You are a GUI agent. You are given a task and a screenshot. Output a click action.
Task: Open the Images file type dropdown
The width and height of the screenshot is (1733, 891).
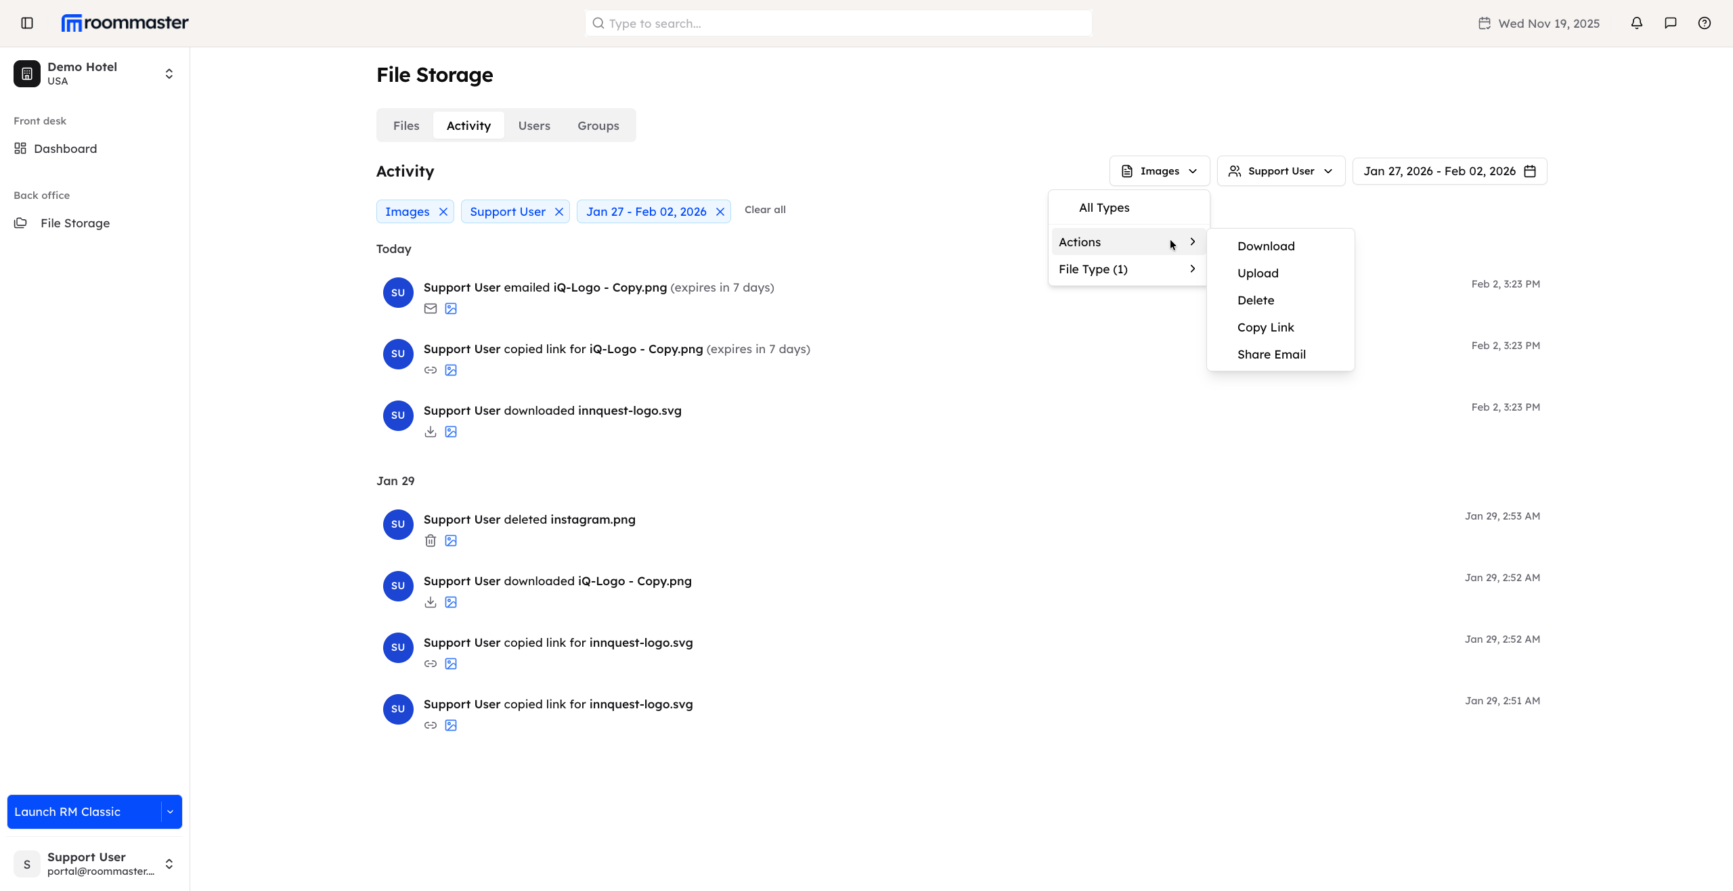pyautogui.click(x=1158, y=170)
